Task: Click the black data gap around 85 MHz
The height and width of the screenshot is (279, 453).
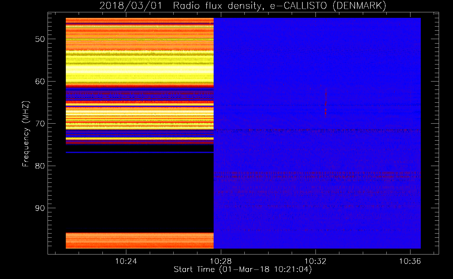Action: click(x=140, y=193)
